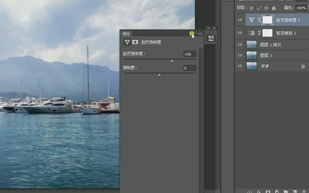Click the mask icon in the 属性 panel
The width and height of the screenshot is (309, 193).
point(135,42)
